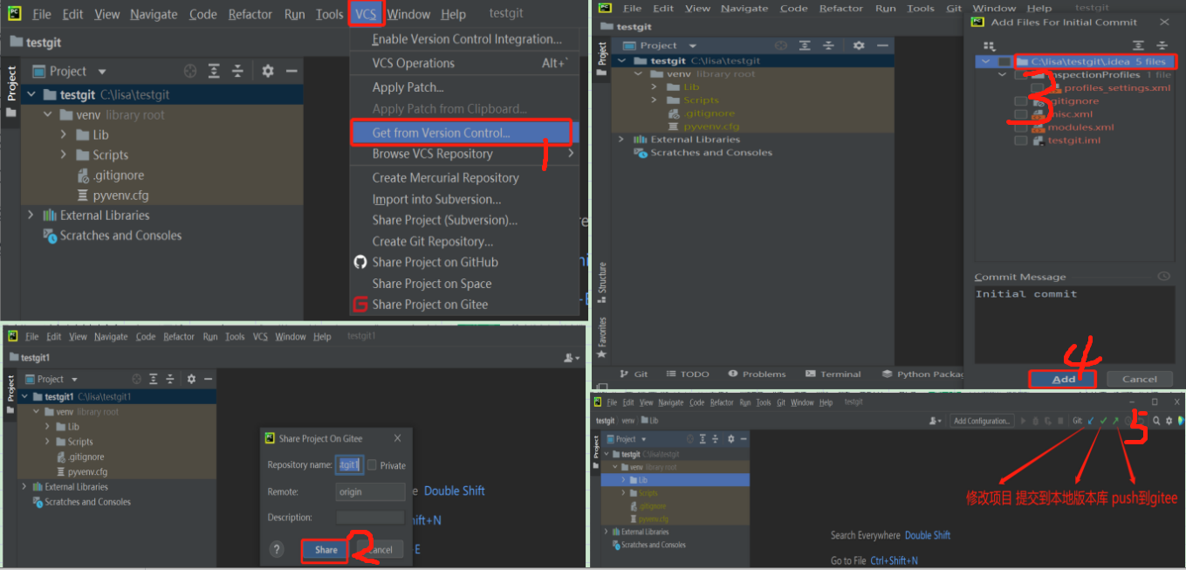The width and height of the screenshot is (1186, 570).
Task: Open user account icon left of Add Configuration
Action: [x=936, y=421]
